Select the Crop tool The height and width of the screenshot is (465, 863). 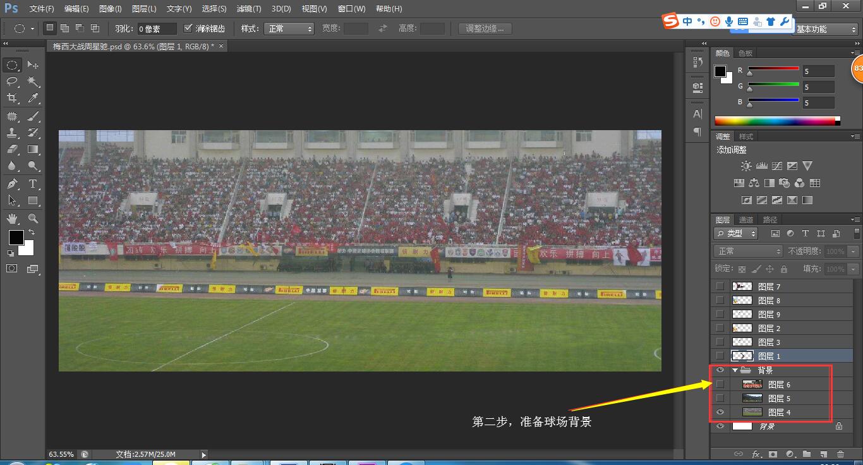tap(12, 98)
